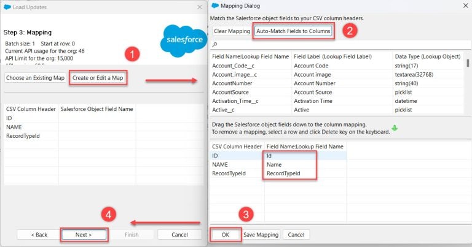Click CSV Column Header column in Mapping Dialog
Screen dimensions: 472x247
tap(237, 146)
